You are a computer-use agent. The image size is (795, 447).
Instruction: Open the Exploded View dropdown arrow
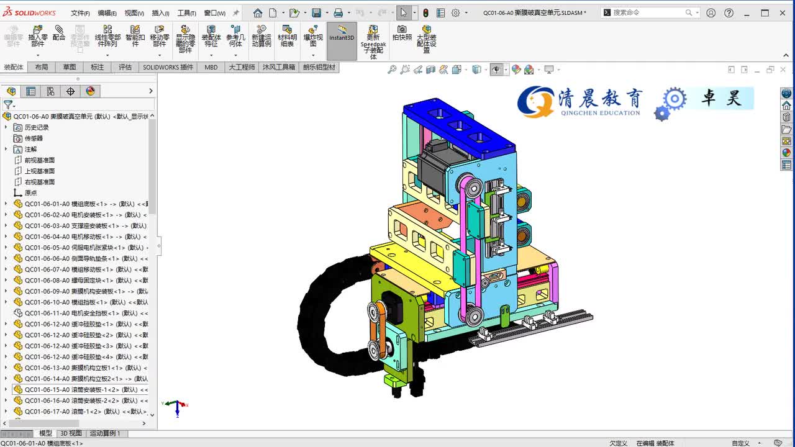(313, 55)
